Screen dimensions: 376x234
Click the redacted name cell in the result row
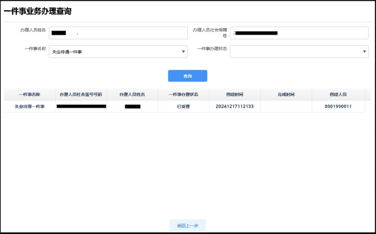click(x=132, y=107)
